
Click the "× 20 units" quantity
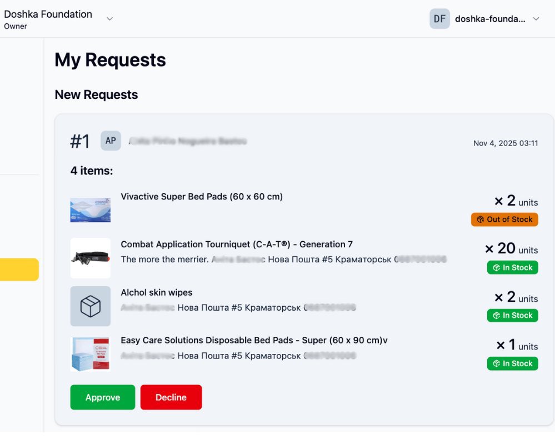[512, 248]
